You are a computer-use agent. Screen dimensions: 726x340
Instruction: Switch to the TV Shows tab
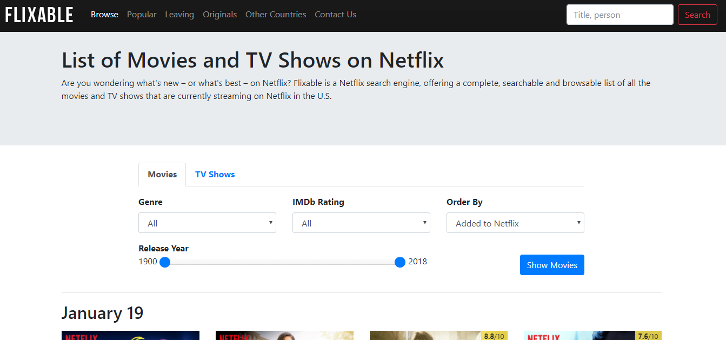[x=215, y=175]
